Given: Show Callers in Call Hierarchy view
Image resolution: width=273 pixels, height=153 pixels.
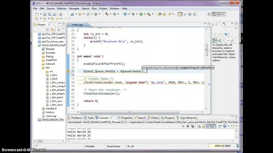Looking at the screenshot, I should click(215, 41).
